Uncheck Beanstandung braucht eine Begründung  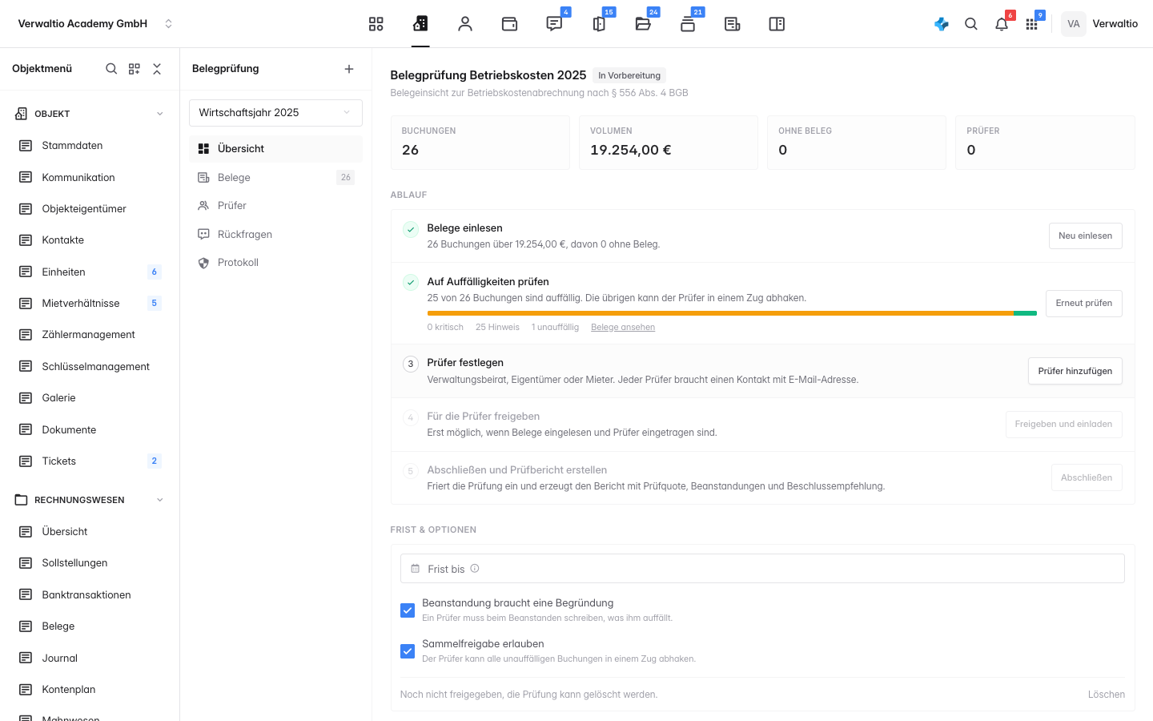(x=408, y=610)
